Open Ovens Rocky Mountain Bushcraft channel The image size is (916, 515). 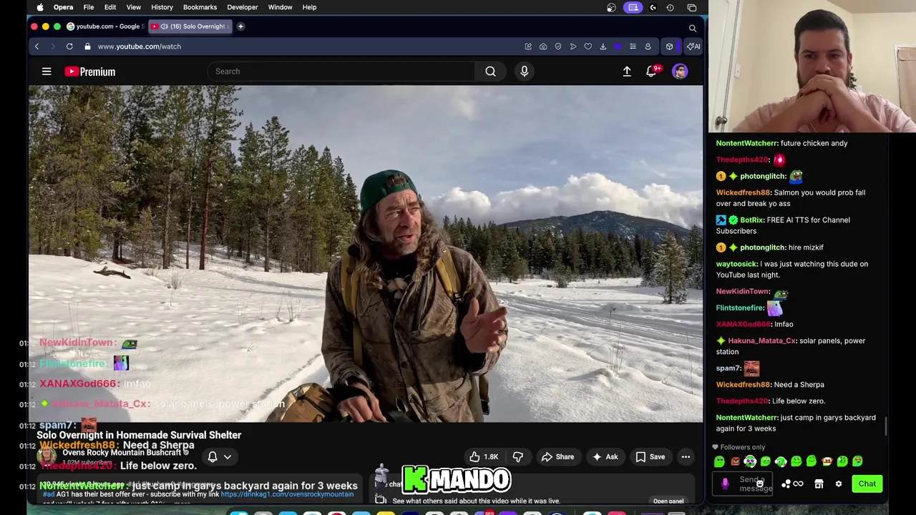coord(122,453)
